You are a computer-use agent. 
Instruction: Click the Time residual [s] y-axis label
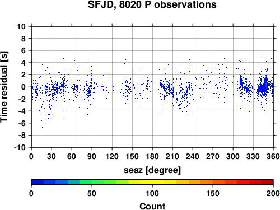[x=4, y=87]
